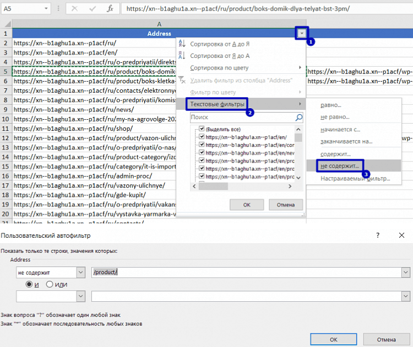Select the 'ИЛИ' radio button

point(50,284)
